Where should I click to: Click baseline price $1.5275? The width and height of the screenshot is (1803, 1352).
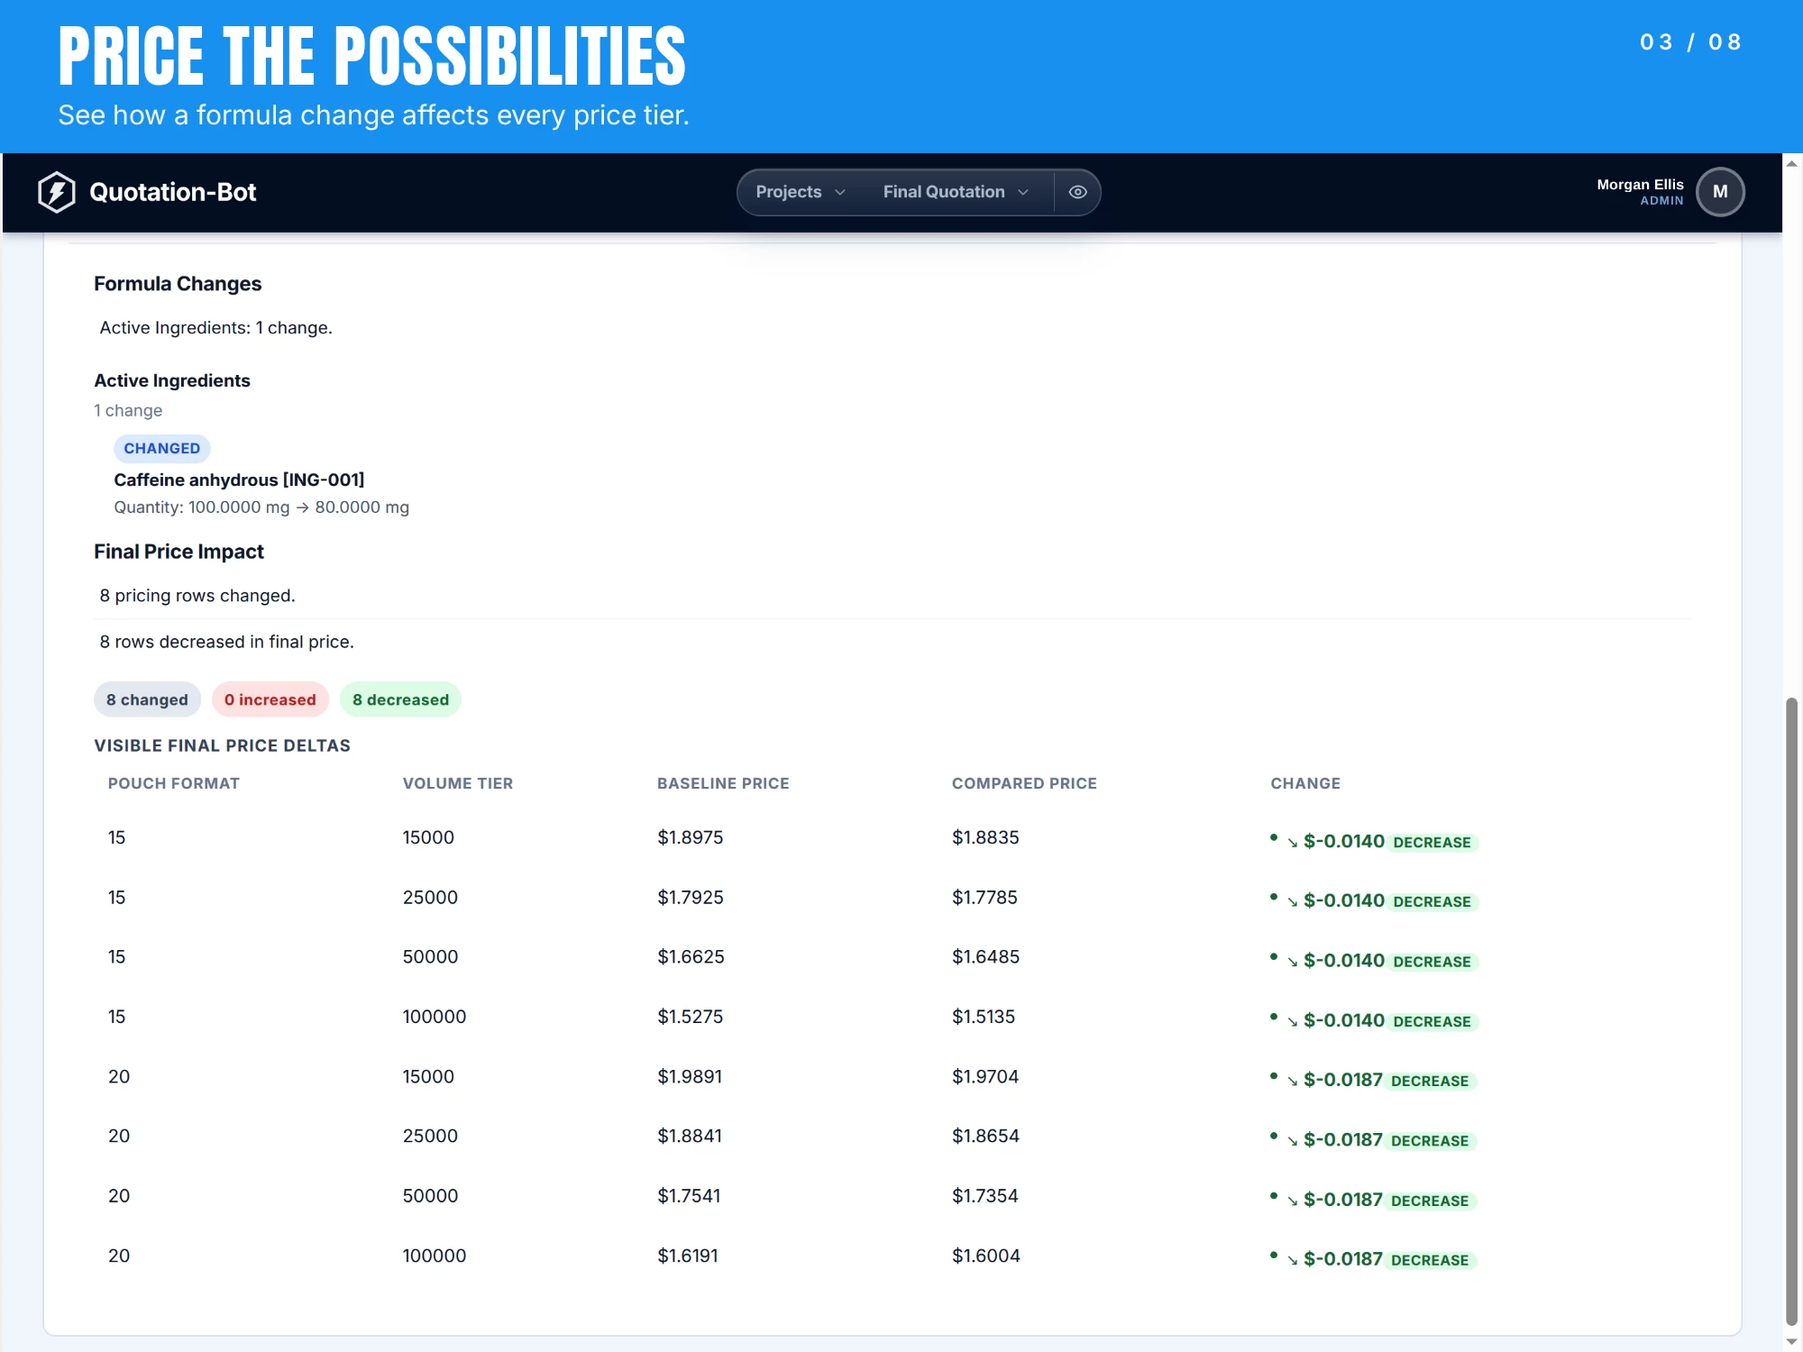coord(691,1017)
